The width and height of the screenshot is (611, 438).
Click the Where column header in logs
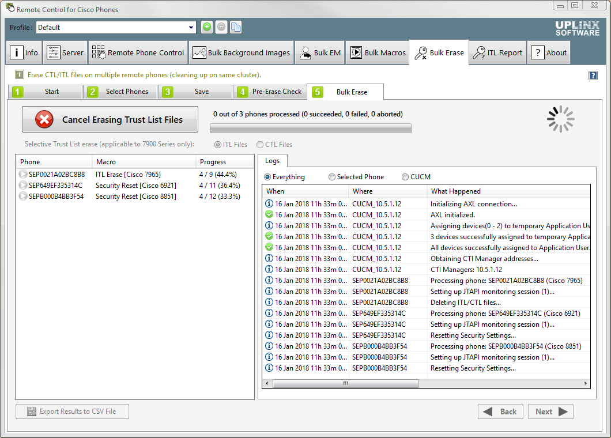tap(388, 191)
